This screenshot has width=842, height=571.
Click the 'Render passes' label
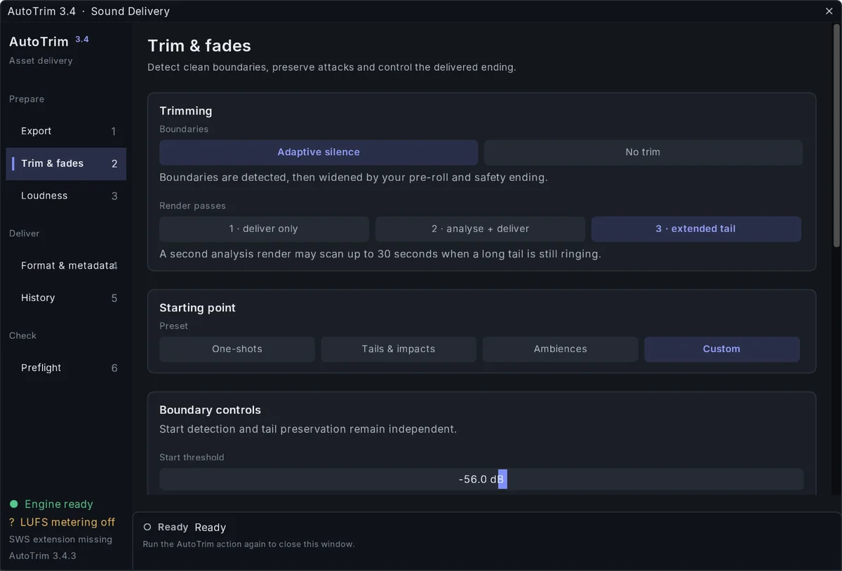[x=193, y=206]
